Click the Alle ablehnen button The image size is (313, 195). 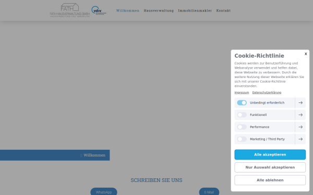pos(270,180)
